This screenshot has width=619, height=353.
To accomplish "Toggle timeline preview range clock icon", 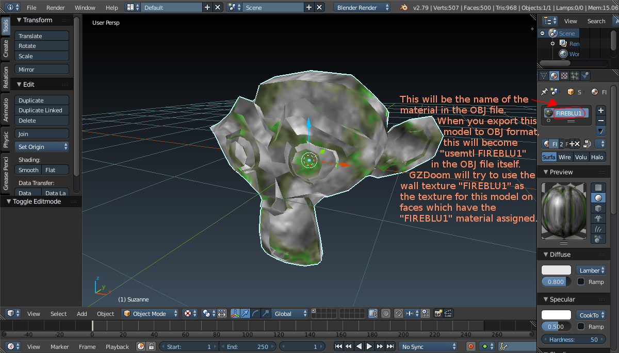I will [x=141, y=346].
